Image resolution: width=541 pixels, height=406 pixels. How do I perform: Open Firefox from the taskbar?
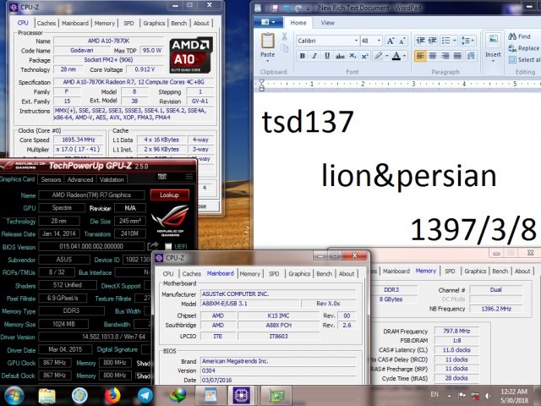(x=112, y=396)
